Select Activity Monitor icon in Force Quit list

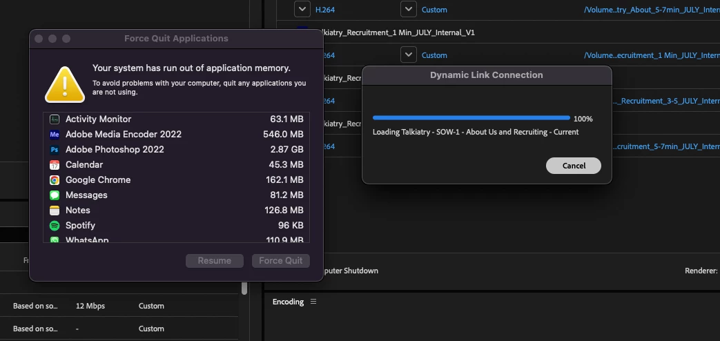click(55, 119)
